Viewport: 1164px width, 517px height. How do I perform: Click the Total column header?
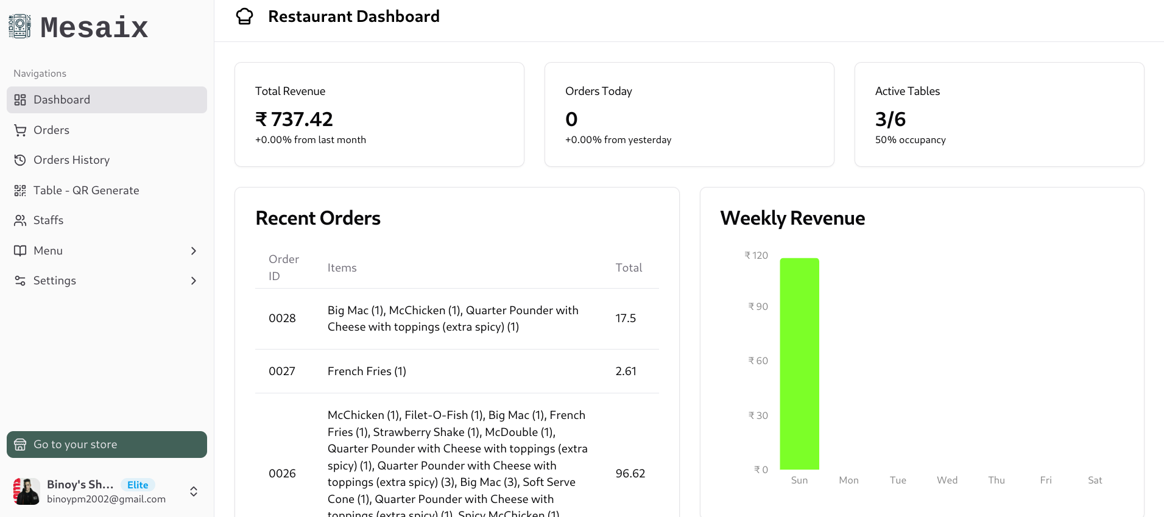[629, 268]
